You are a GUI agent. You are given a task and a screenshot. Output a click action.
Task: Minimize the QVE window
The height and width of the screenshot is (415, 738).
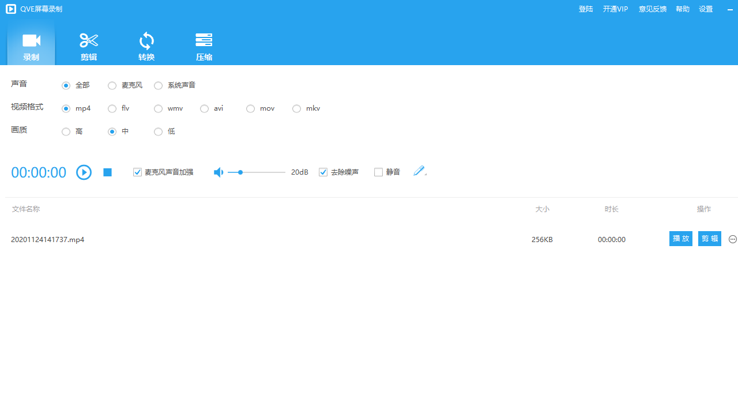coord(730,9)
